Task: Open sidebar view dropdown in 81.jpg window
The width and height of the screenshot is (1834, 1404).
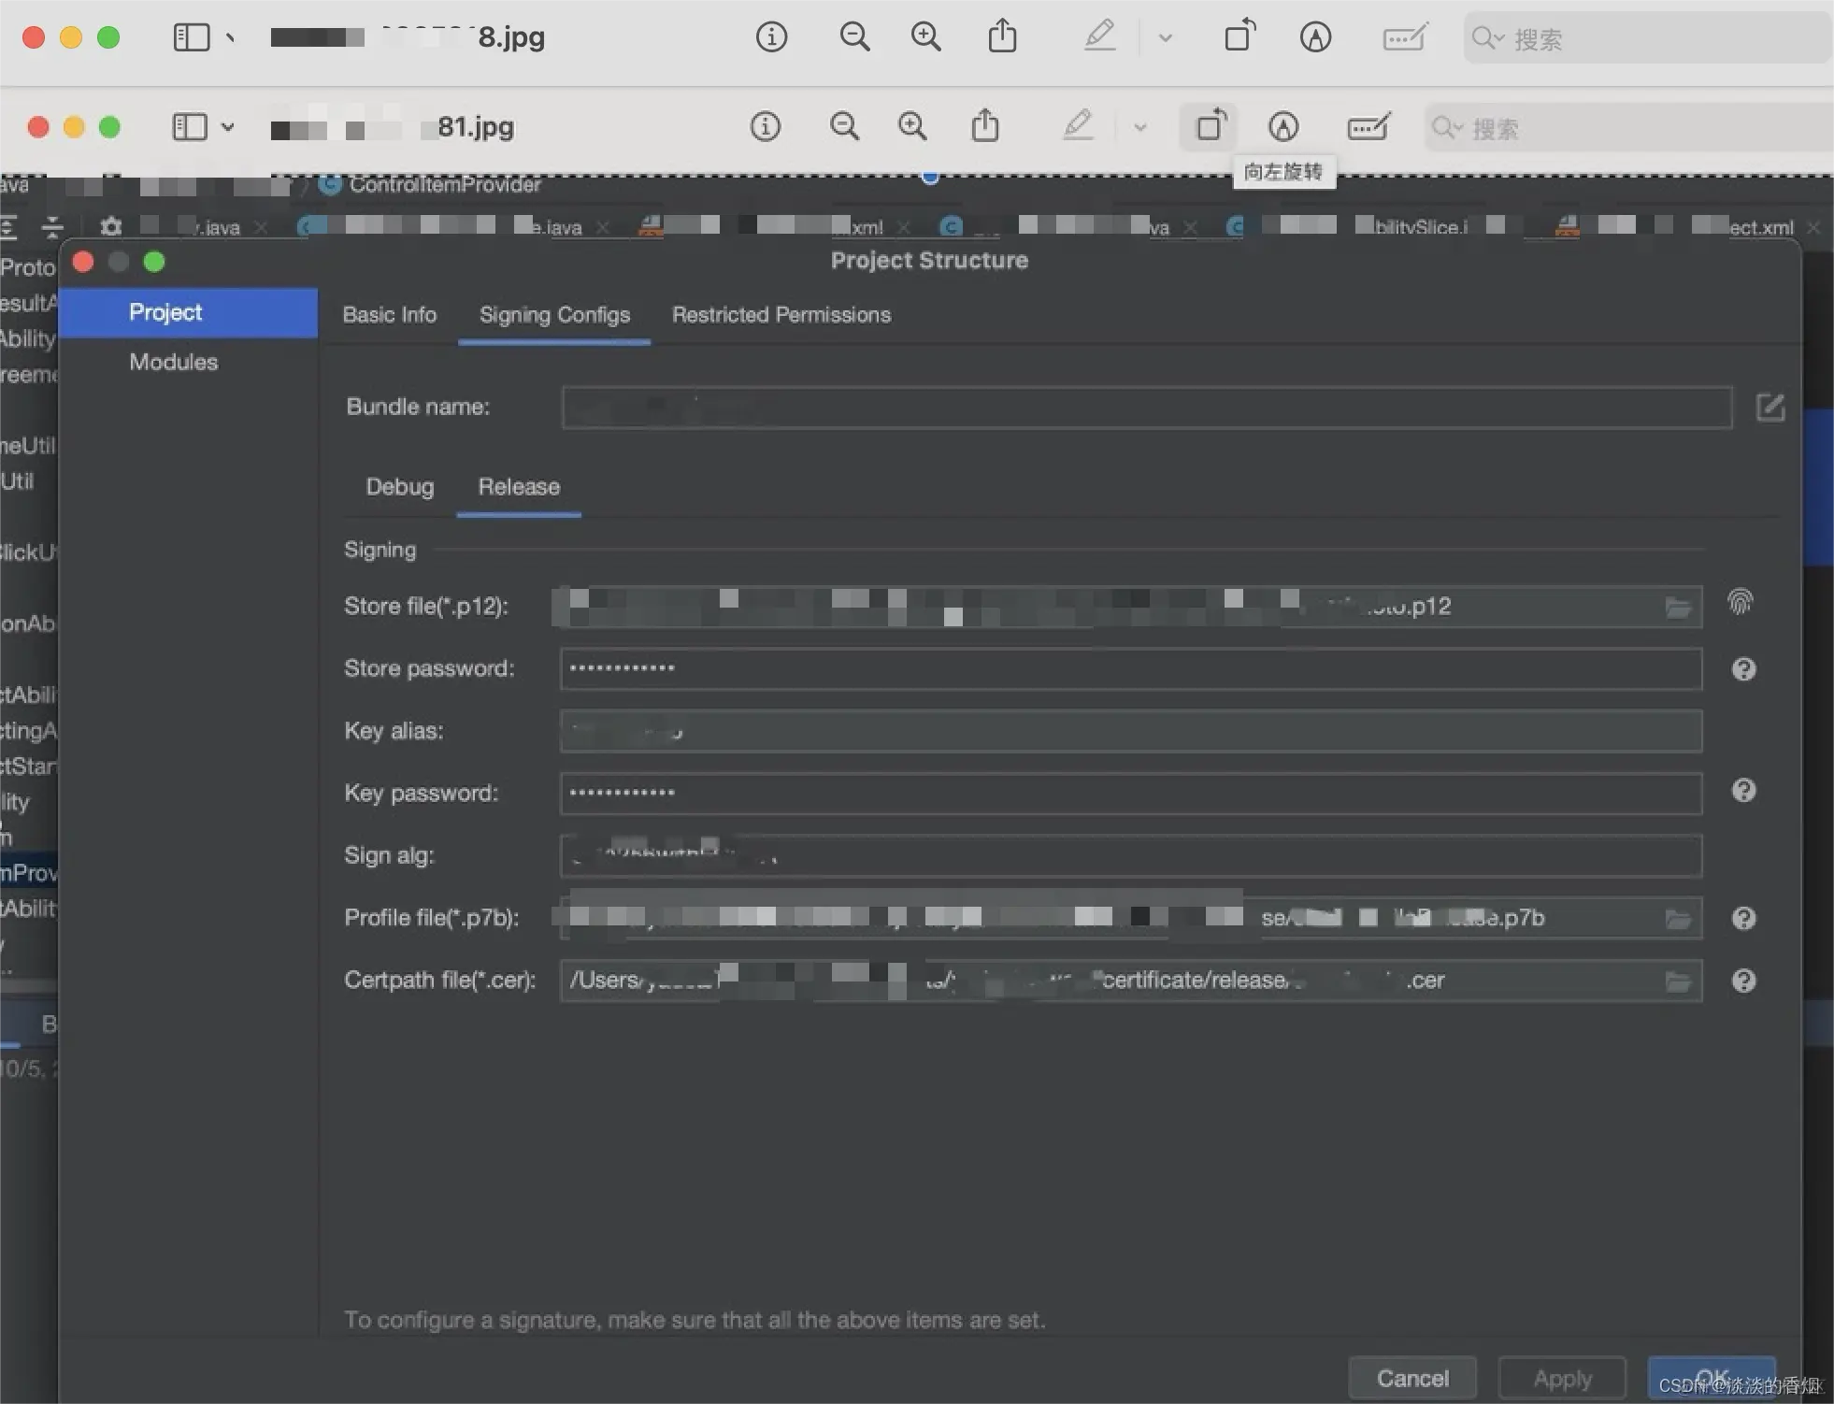Action: (x=227, y=127)
